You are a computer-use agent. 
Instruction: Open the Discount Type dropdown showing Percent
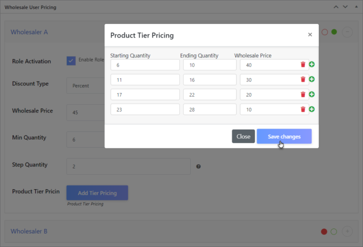click(86, 86)
